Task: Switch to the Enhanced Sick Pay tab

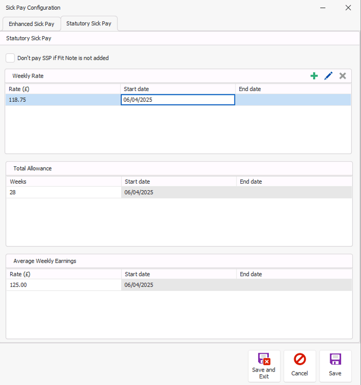Action: click(31, 24)
